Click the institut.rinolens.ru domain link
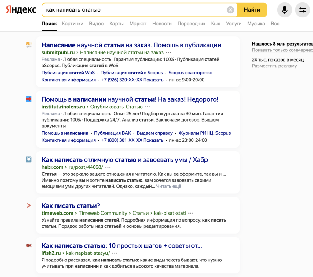The height and width of the screenshot is (277, 313). pos(63,107)
